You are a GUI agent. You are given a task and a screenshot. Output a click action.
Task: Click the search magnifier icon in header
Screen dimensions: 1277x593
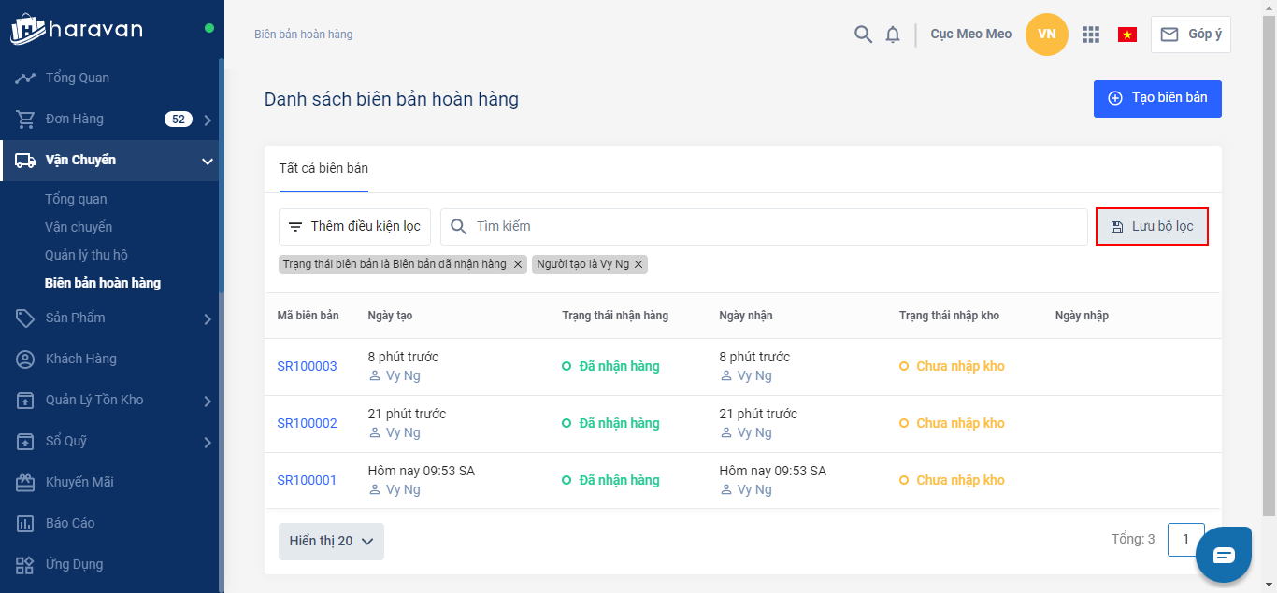point(863,35)
